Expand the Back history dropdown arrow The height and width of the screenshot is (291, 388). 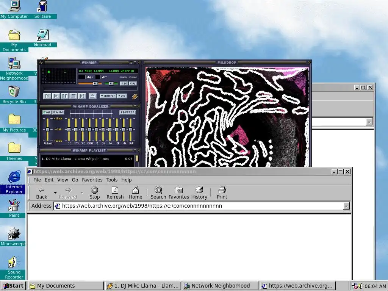click(55, 193)
